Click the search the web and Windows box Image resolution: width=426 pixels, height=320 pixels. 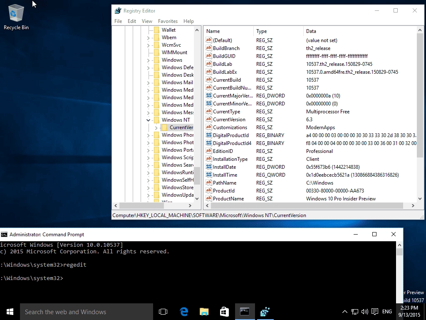point(87,312)
